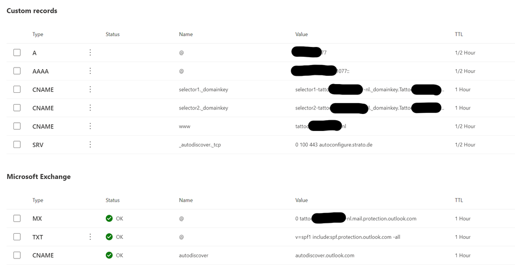Click the green OK icon for autodiscover CNAME
The image size is (515, 278).
point(109,255)
